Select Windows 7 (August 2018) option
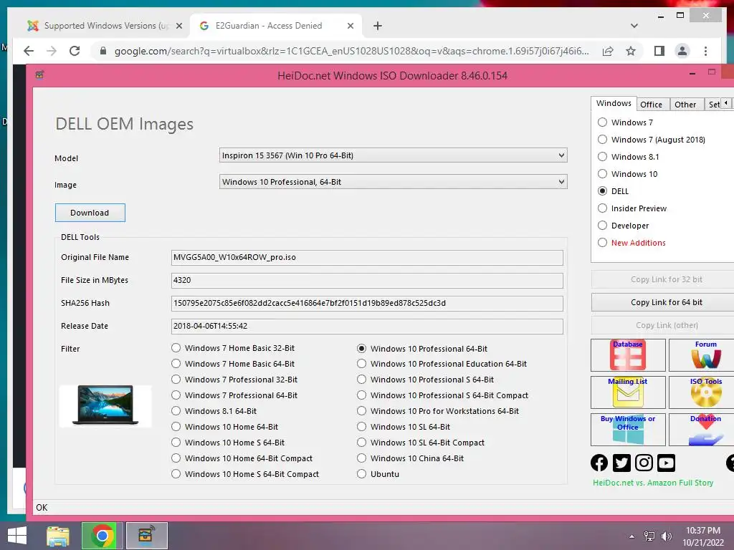The image size is (734, 550). click(651, 140)
